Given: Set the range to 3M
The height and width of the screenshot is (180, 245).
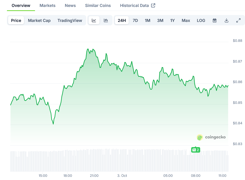Looking at the screenshot, I should pyautogui.click(x=160, y=20).
